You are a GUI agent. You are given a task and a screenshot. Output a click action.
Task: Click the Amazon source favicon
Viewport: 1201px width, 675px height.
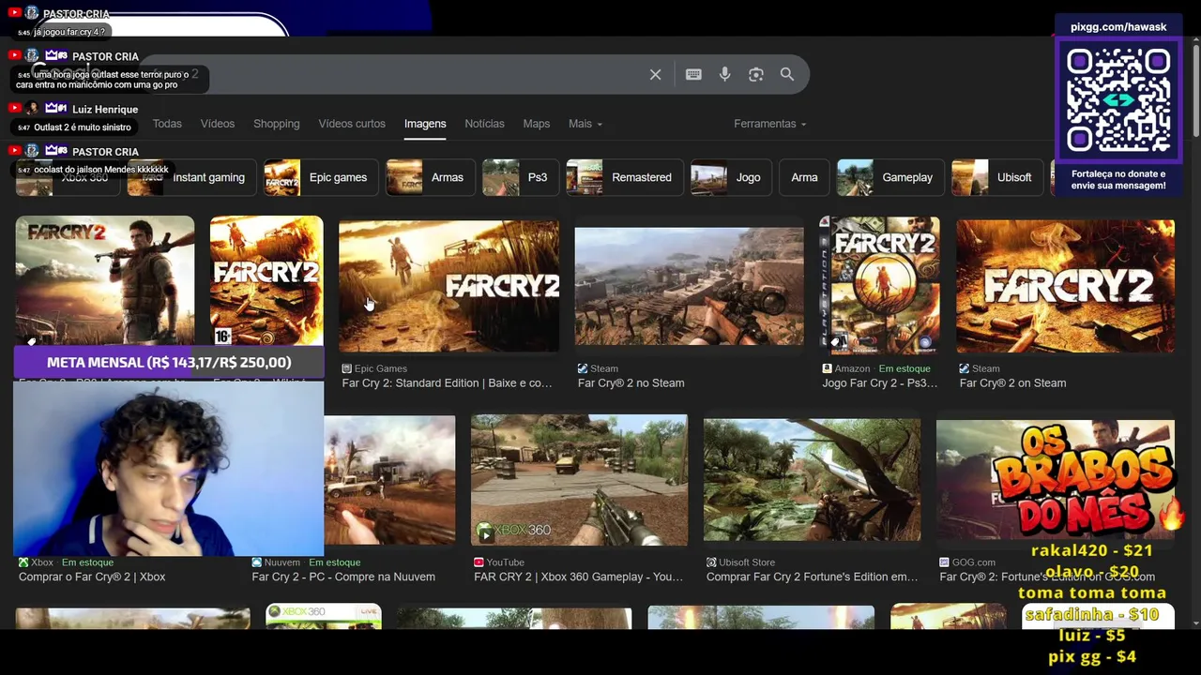(827, 368)
